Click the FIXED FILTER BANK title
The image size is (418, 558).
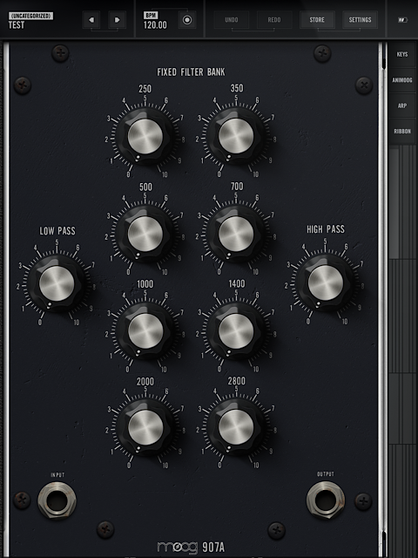click(x=191, y=72)
